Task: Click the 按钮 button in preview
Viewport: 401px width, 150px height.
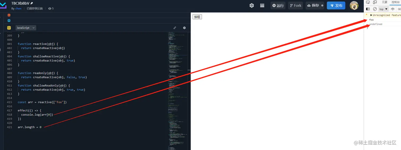Action: 197,17
